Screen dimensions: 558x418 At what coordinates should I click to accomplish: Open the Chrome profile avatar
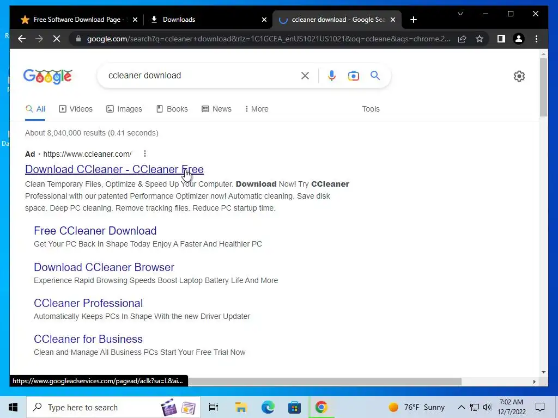[x=519, y=39]
